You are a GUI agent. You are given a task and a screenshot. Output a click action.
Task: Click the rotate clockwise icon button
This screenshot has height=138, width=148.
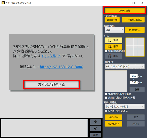(95, 122)
